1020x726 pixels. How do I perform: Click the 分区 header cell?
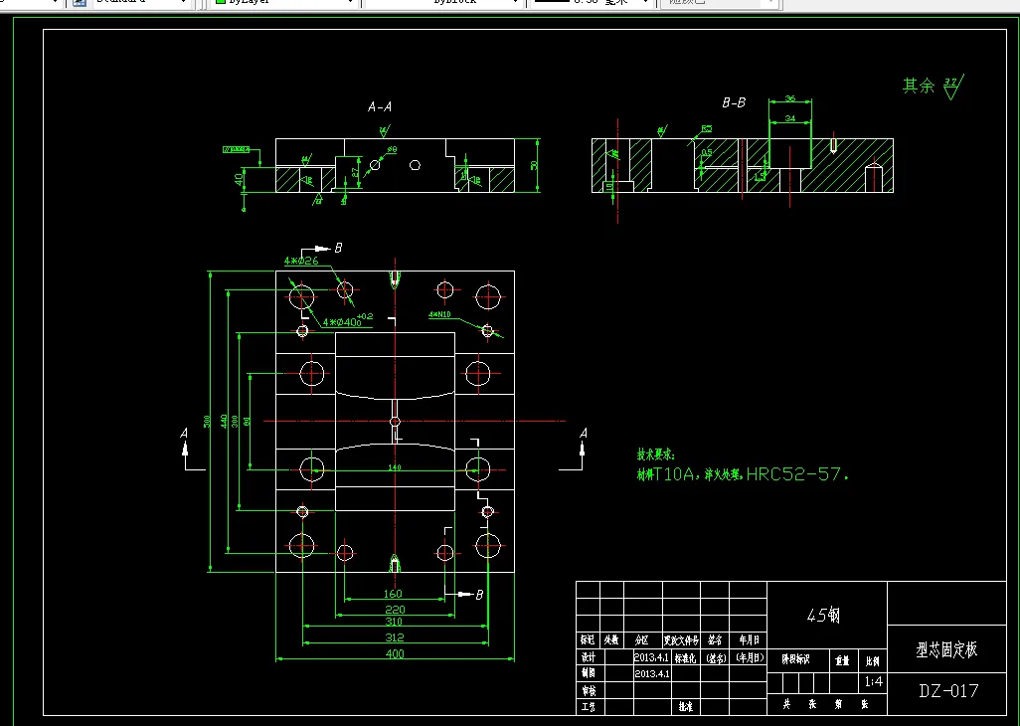coord(642,640)
